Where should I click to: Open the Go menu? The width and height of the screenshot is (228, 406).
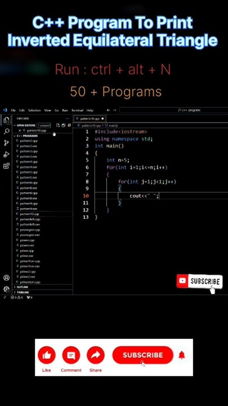57,110
